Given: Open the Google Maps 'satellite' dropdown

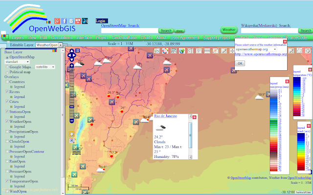Looking at the screenshot, I should coord(45,67).
